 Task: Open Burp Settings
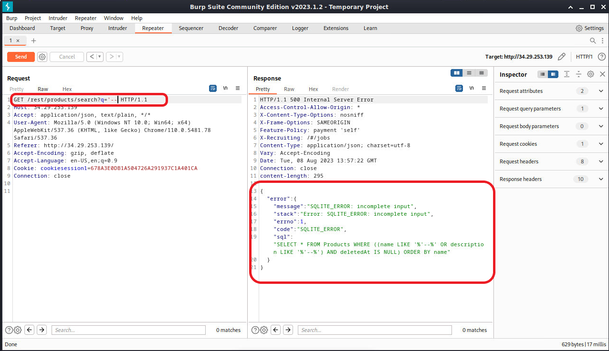(590, 28)
